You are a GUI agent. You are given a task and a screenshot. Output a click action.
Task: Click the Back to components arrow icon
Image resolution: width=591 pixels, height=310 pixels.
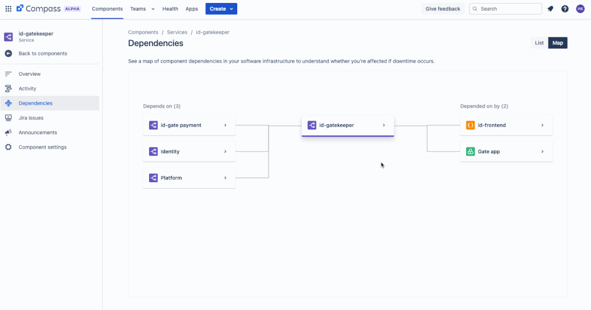(x=8, y=54)
